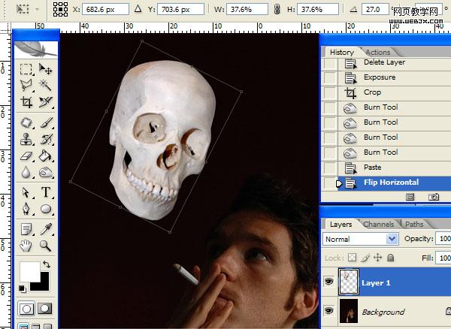Open the transform tool preset picker arrow

pos(37,9)
